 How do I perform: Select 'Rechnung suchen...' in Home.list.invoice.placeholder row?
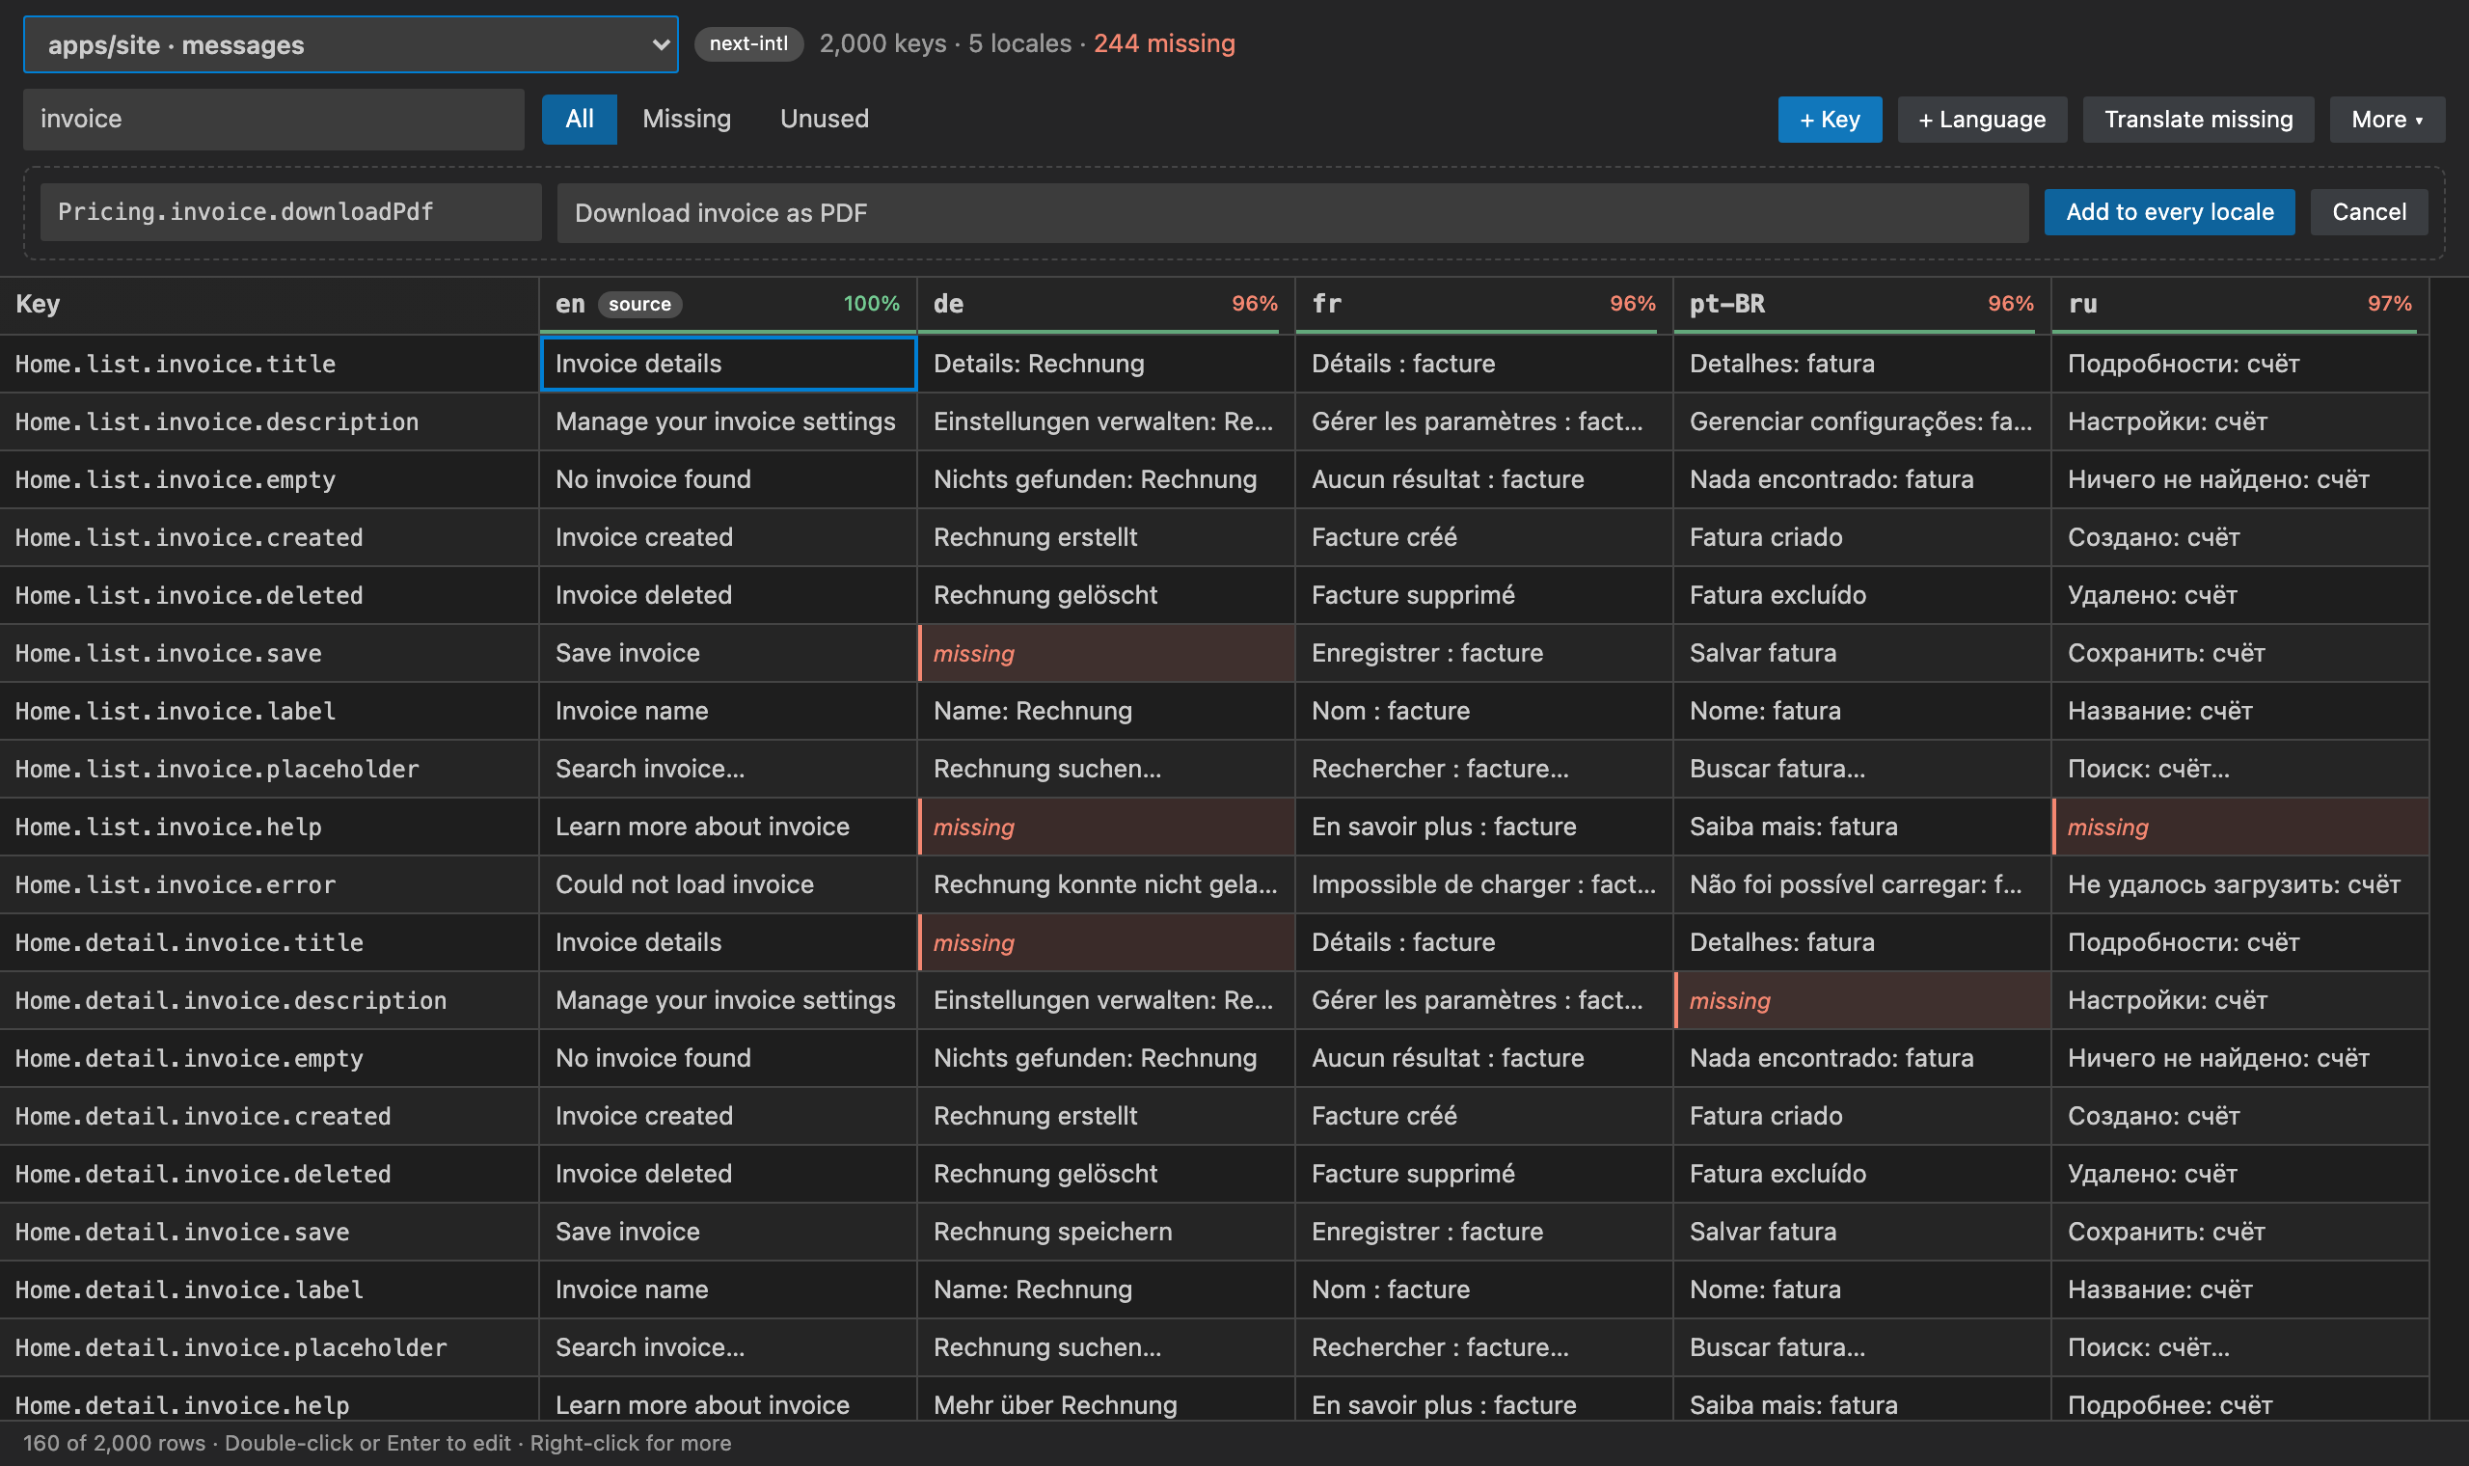(x=1106, y=770)
